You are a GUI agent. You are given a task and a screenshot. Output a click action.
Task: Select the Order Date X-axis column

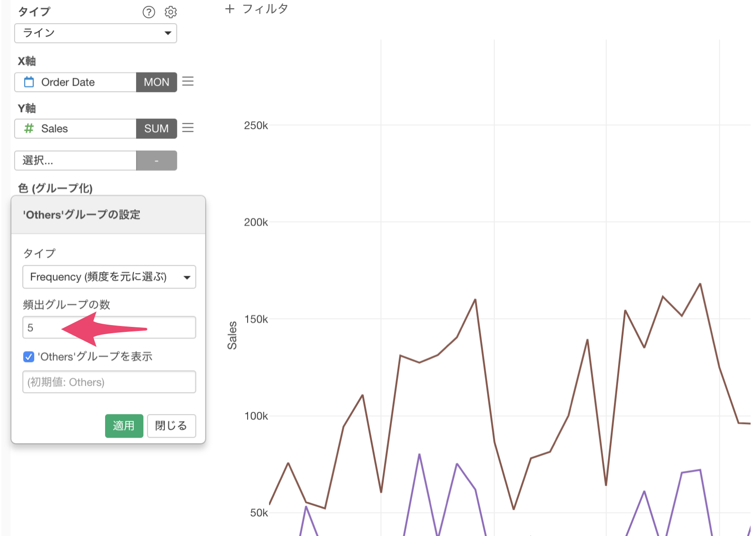coord(75,82)
